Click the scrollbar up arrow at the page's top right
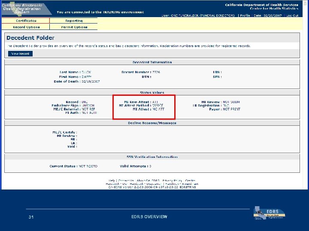This screenshot has height=231, width=309. 305,3
